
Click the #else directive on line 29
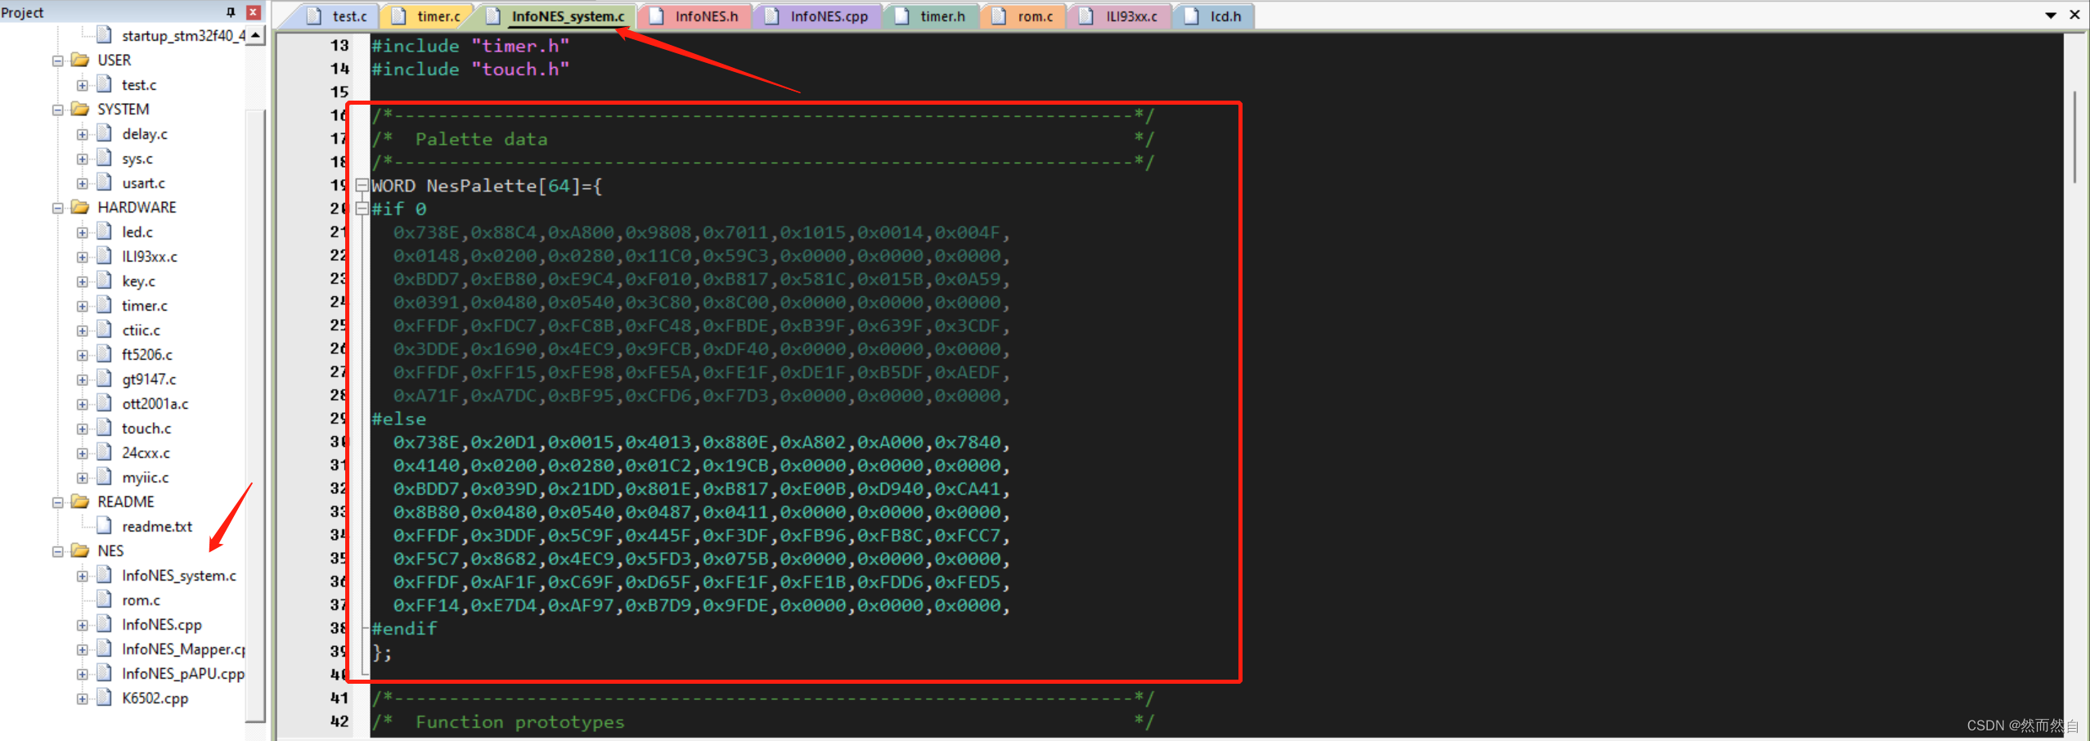[399, 420]
